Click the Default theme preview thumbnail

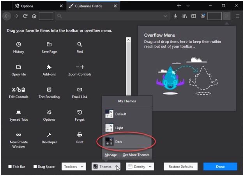tap(109, 114)
